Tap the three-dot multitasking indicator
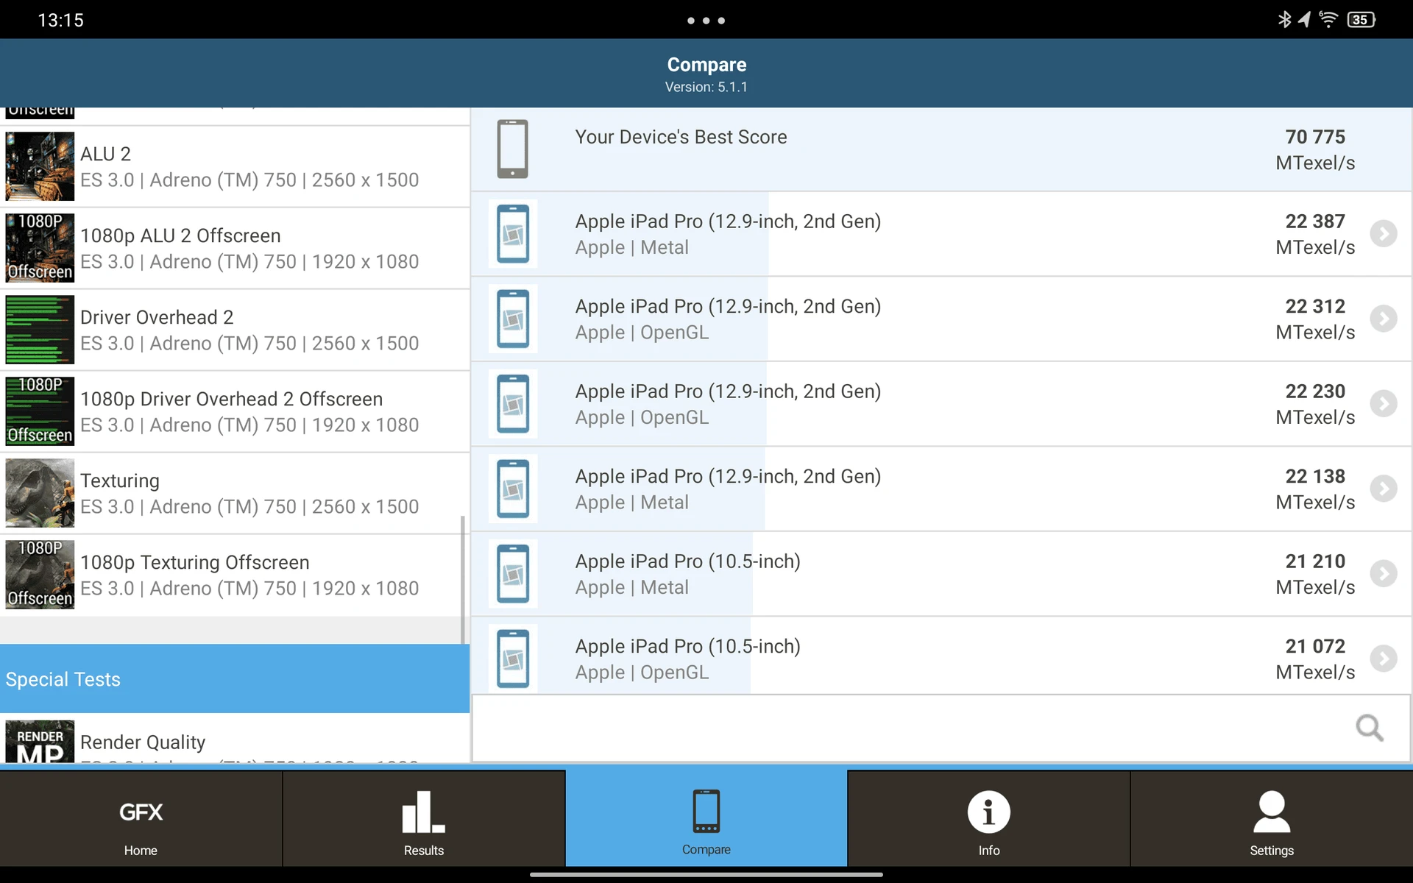The height and width of the screenshot is (883, 1413). point(706,21)
